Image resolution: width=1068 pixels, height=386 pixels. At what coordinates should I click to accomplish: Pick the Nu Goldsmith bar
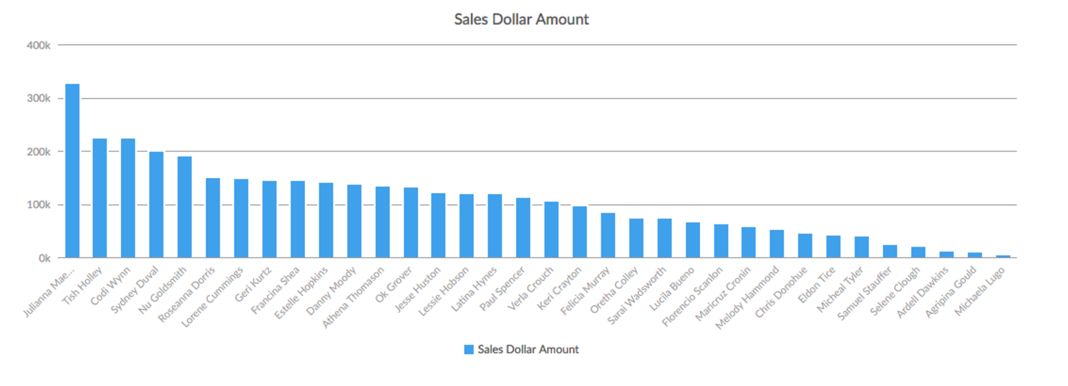[x=185, y=207]
